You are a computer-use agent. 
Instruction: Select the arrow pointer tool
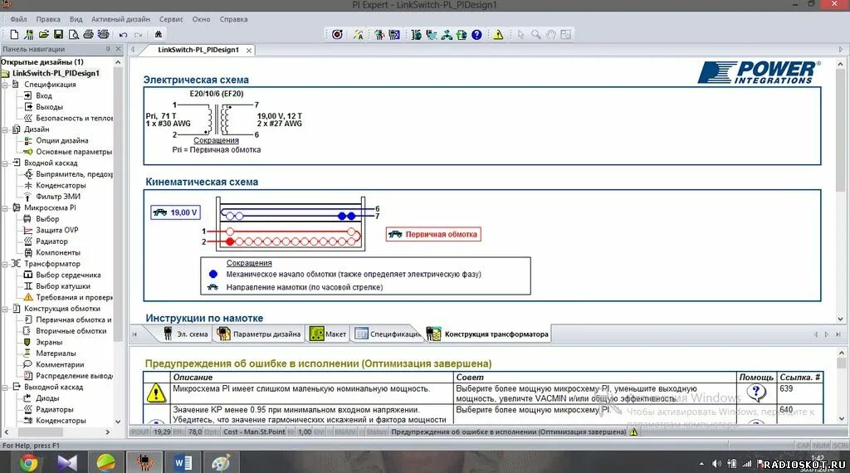click(x=521, y=35)
